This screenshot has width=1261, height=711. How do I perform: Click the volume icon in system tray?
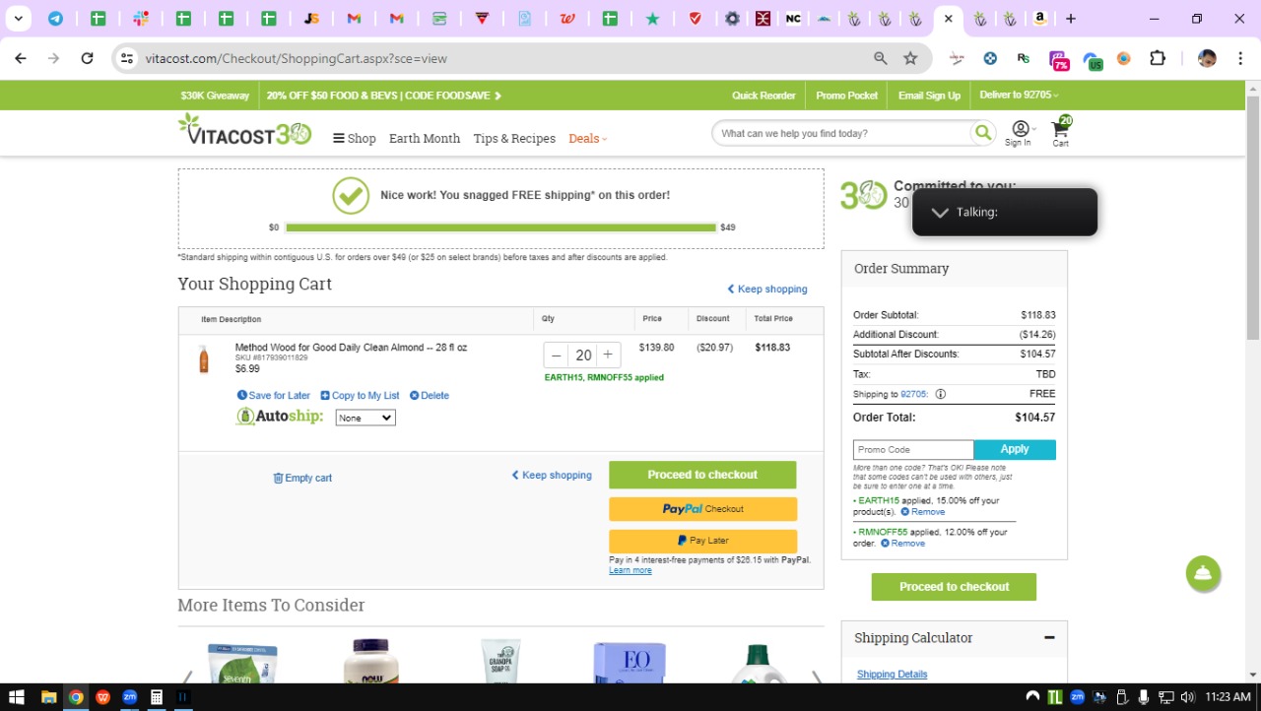[1187, 697]
